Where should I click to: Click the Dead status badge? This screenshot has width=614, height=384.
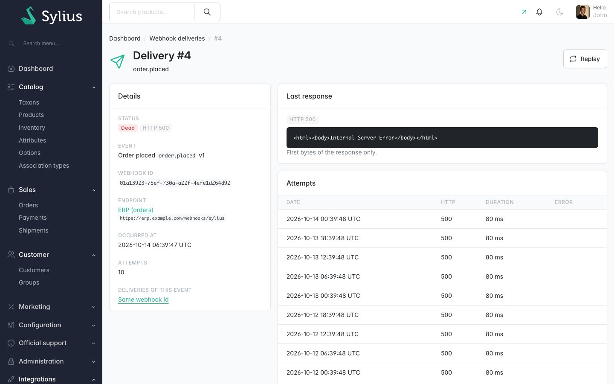click(128, 128)
